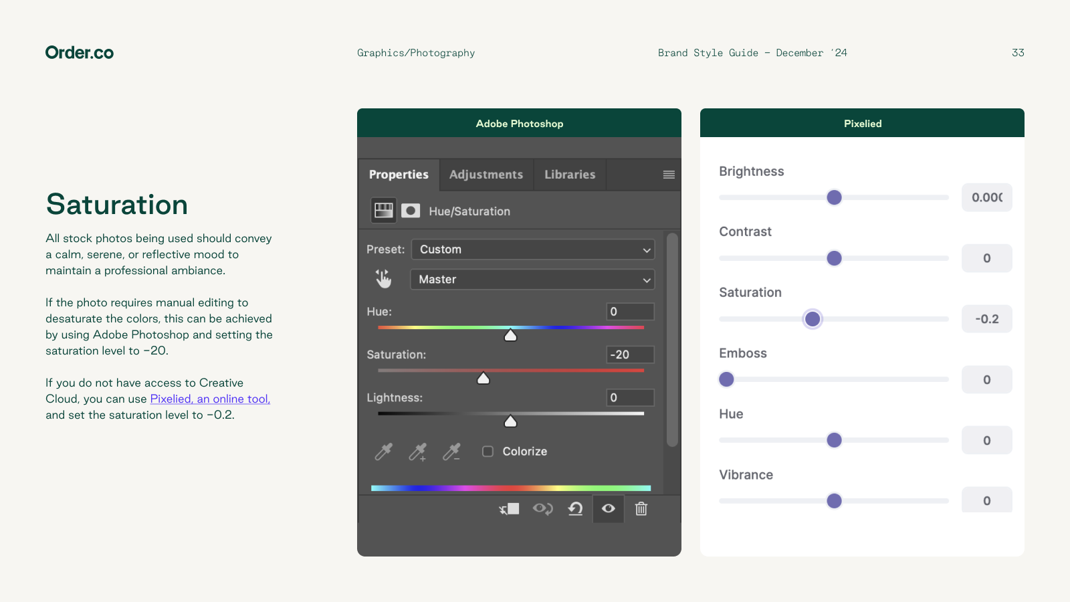Choose the subtract-from-sample eyedropper
This screenshot has width=1070, height=602.
452,452
